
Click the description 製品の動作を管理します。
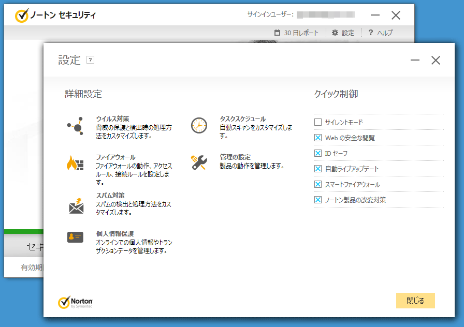(x=252, y=166)
